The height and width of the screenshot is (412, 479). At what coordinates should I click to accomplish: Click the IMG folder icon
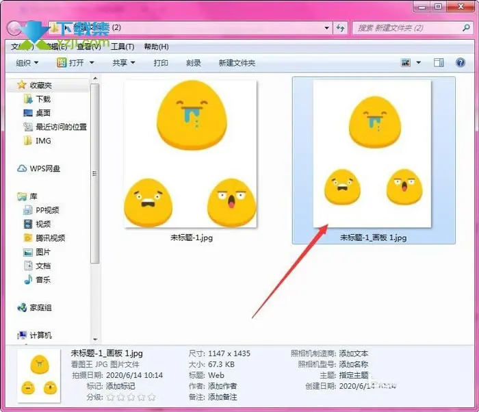28,140
